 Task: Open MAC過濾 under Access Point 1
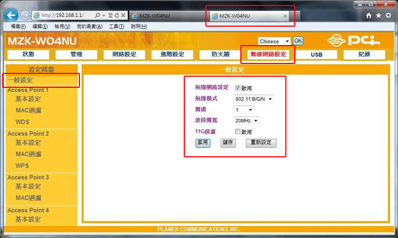[28, 110]
